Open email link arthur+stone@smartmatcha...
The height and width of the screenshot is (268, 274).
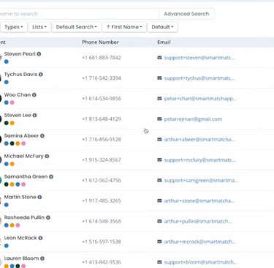pos(199,201)
